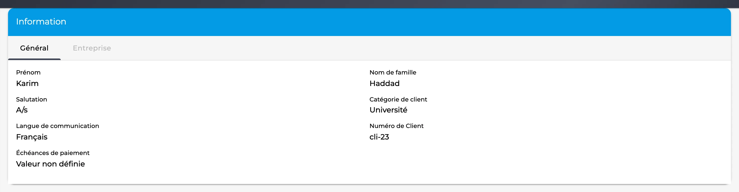This screenshot has height=192, width=739.
Task: Click the Catégorie de client label
Action: (x=398, y=99)
